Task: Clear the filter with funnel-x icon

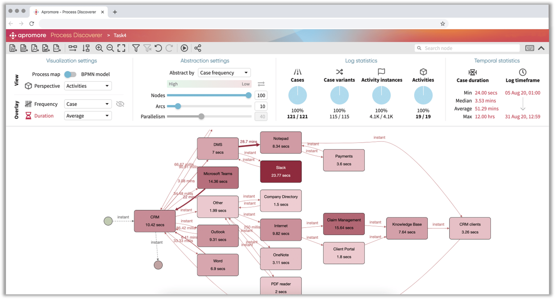Action: point(147,48)
